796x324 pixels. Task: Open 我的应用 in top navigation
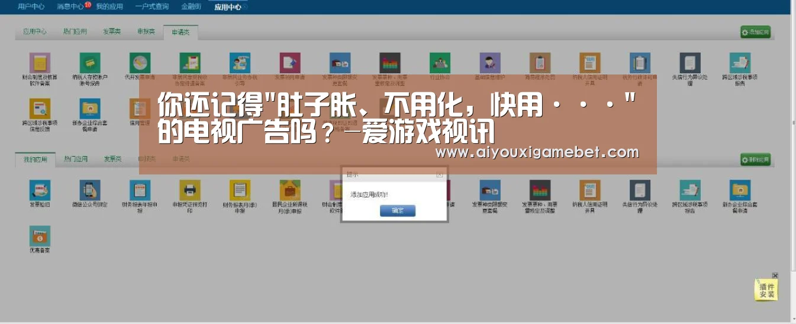[109, 7]
